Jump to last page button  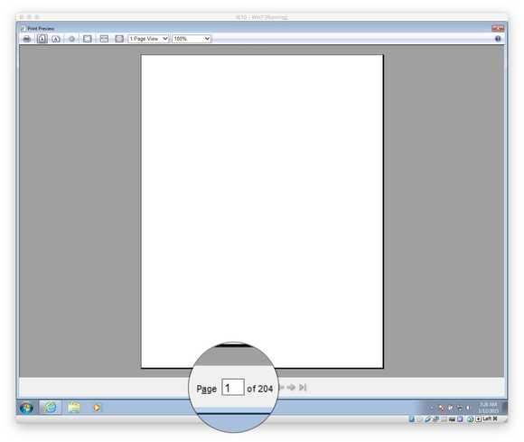pyautogui.click(x=303, y=387)
